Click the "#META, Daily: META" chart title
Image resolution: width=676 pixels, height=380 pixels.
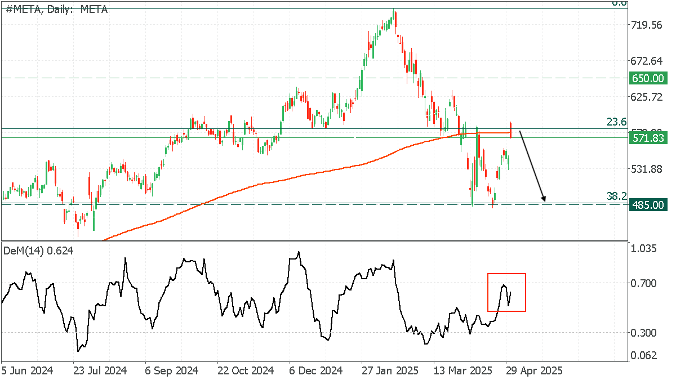pos(56,9)
